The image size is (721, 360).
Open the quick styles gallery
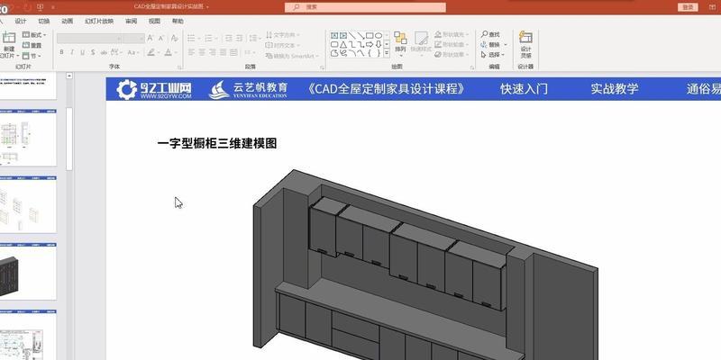coord(421,44)
